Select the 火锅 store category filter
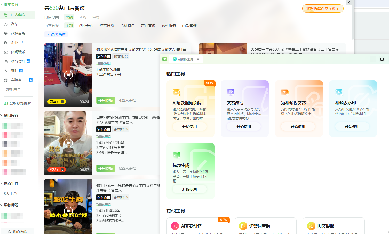The image size is (389, 234). click(x=69, y=17)
